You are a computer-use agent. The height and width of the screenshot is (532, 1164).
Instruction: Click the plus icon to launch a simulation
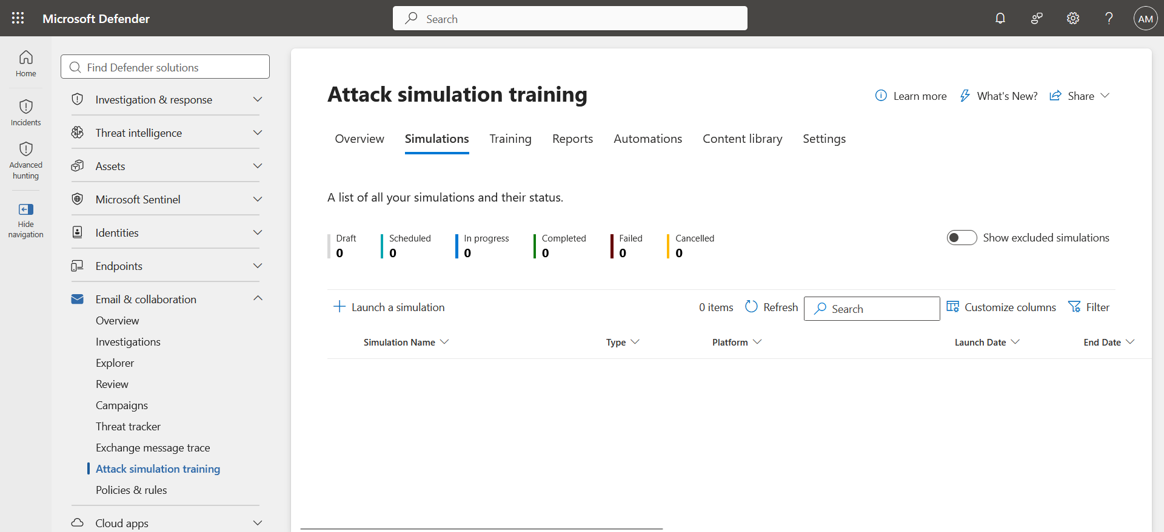coord(339,307)
